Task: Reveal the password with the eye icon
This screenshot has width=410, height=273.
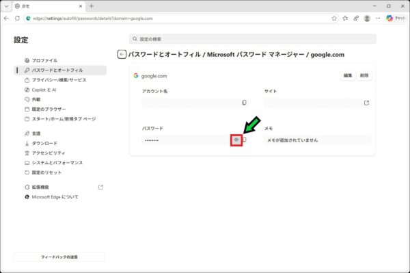Action: pos(236,140)
